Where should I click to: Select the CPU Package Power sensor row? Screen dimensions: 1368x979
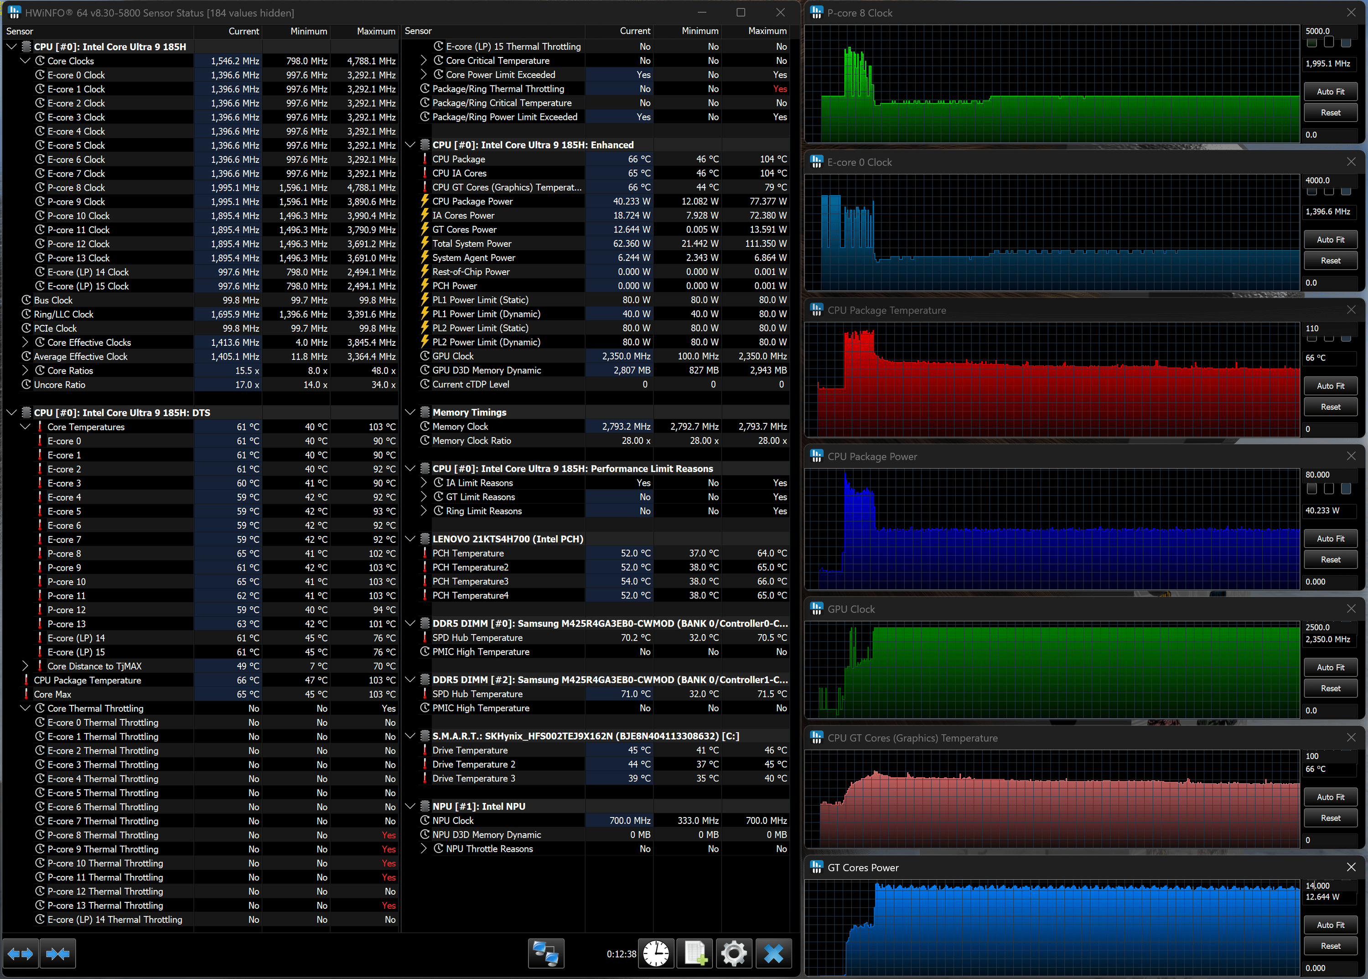[472, 201]
